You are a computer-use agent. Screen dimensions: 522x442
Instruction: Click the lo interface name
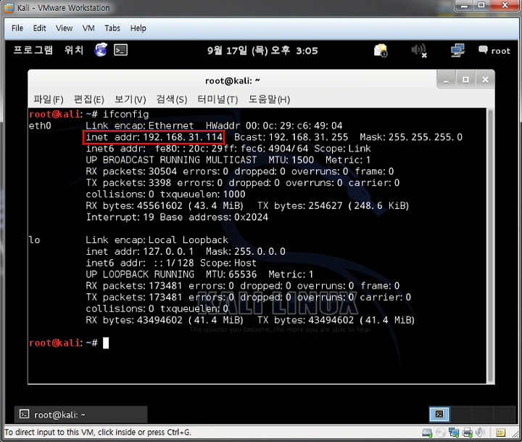coord(34,240)
